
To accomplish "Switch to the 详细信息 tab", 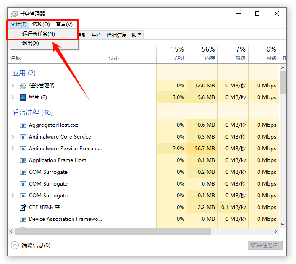I will [x=116, y=35].
